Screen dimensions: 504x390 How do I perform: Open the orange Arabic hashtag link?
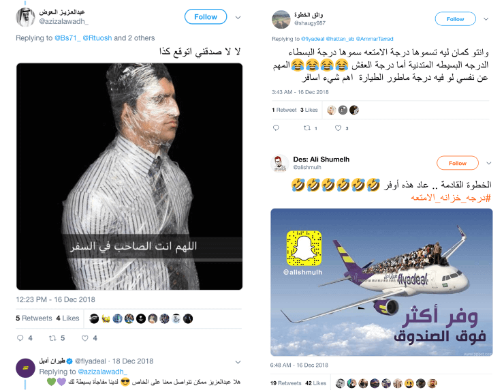(x=451, y=198)
